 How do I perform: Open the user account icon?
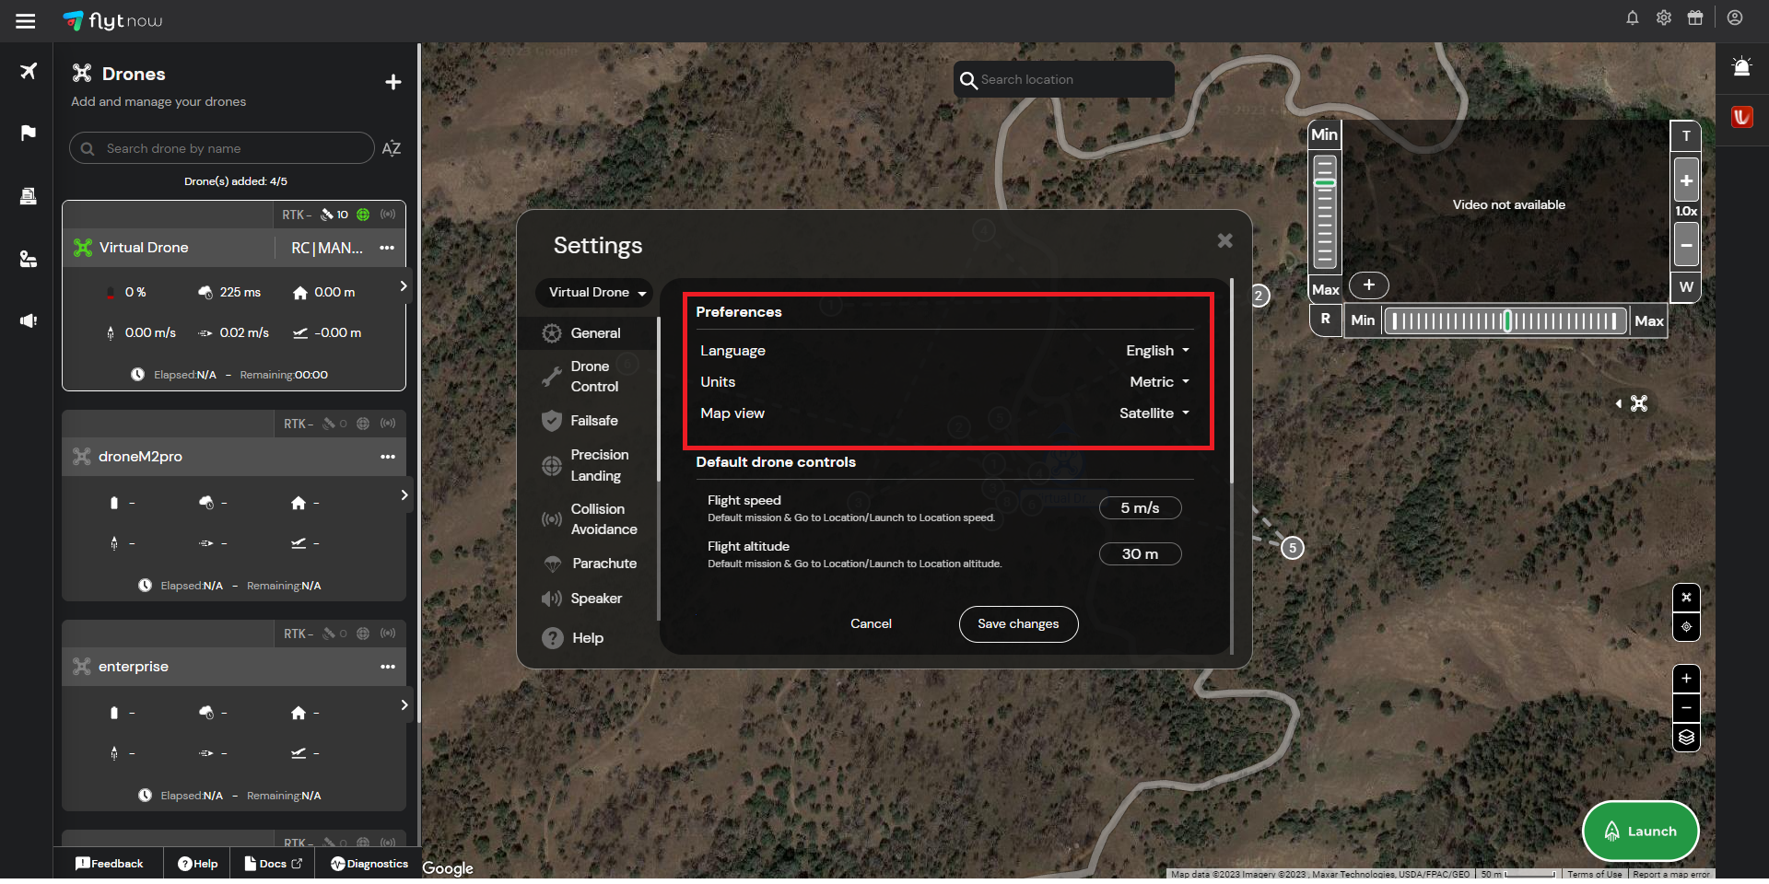pyautogui.click(x=1734, y=18)
